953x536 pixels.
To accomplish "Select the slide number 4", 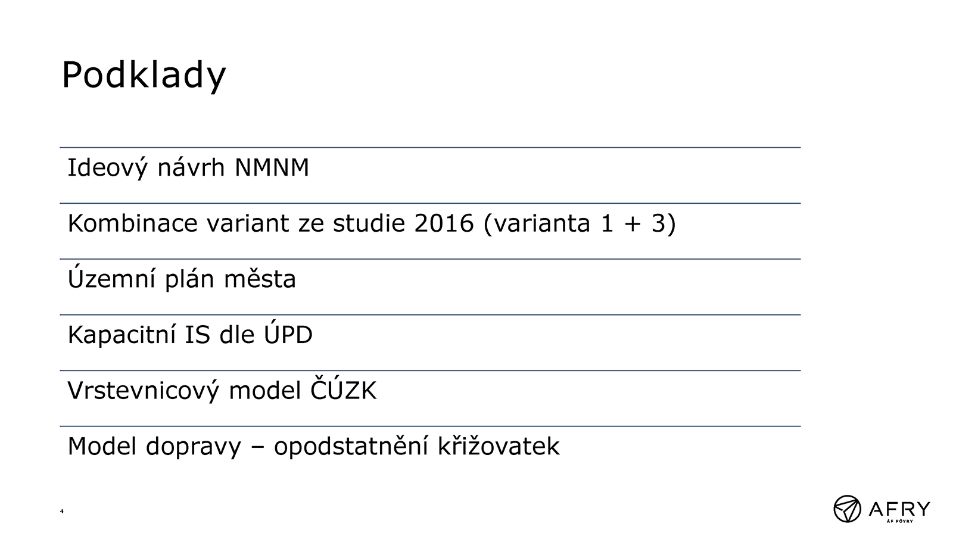I will (x=62, y=511).
